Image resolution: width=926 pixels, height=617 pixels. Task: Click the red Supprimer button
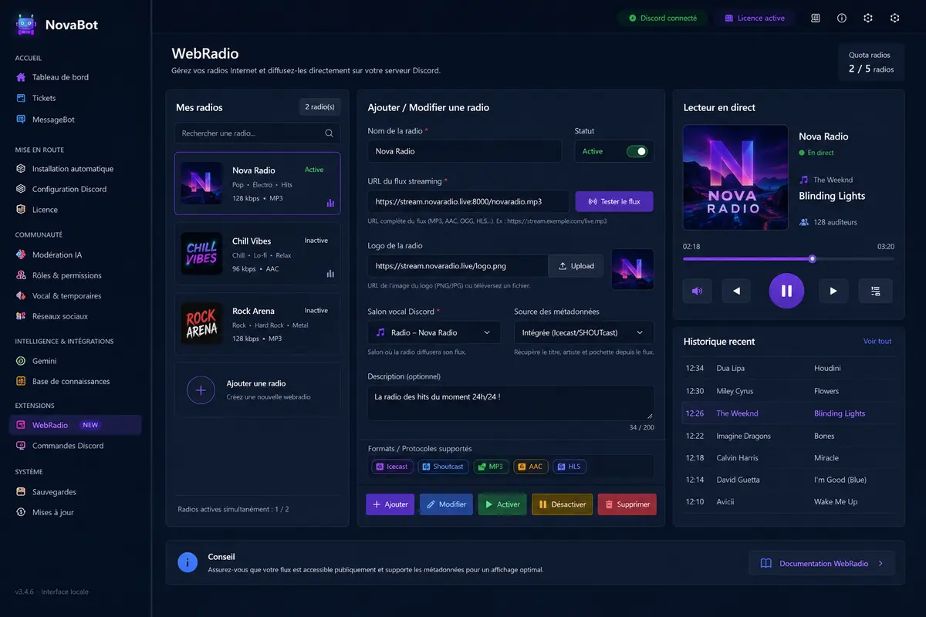[x=627, y=504]
